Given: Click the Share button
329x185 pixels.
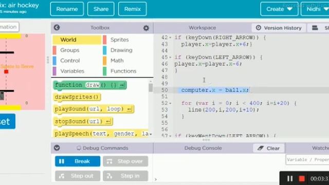Looking at the screenshot, I should (101, 9).
